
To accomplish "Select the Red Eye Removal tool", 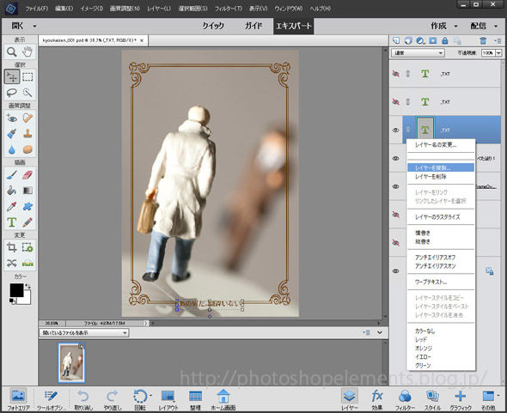I will click(12, 118).
